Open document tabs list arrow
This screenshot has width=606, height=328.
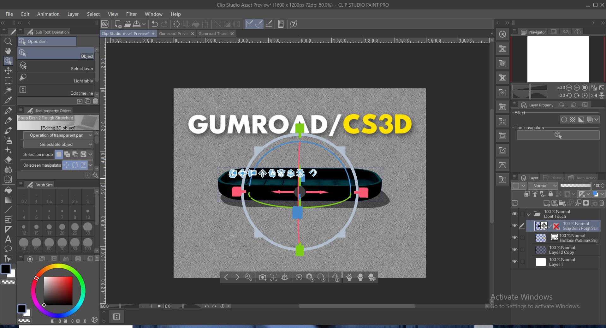pyautogui.click(x=492, y=33)
